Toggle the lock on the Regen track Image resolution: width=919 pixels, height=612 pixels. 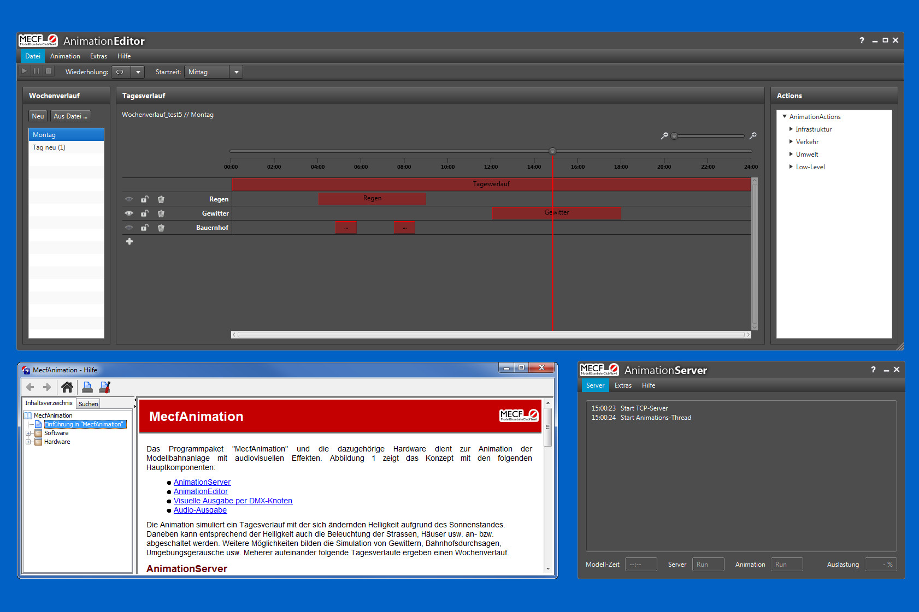click(145, 199)
